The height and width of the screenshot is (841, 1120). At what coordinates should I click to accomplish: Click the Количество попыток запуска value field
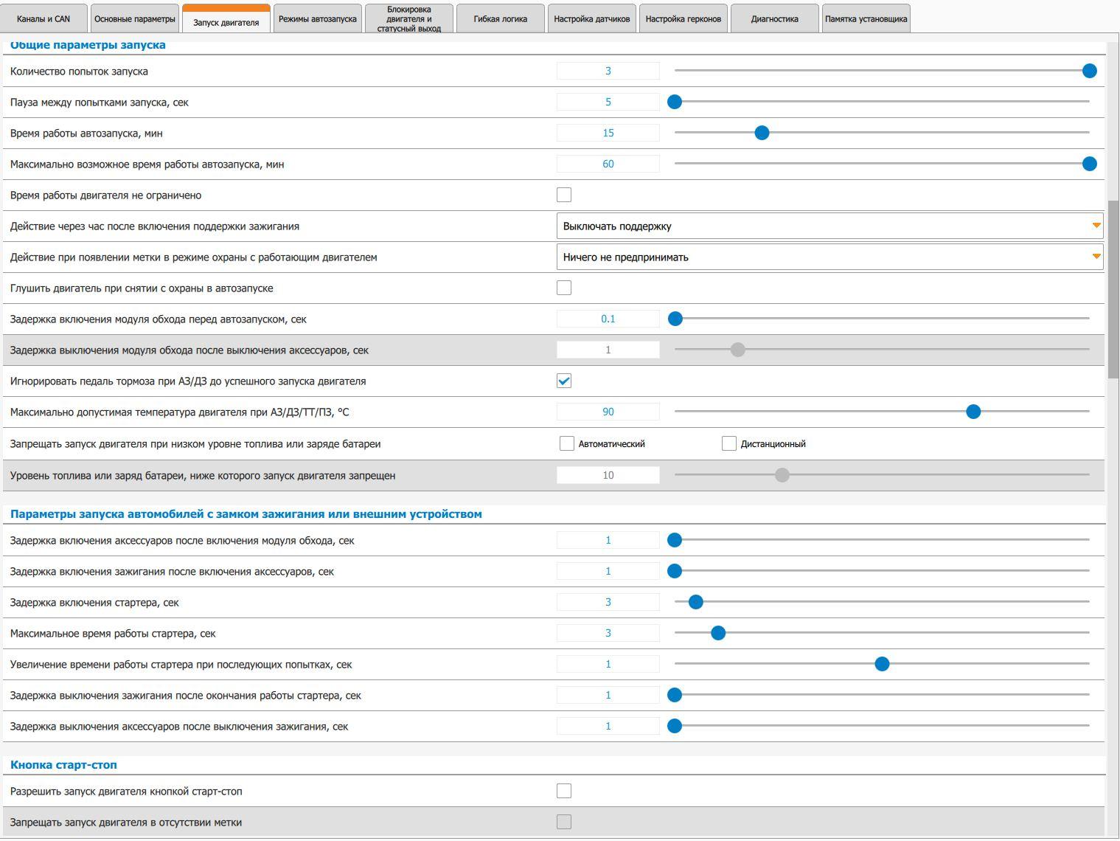click(x=608, y=71)
